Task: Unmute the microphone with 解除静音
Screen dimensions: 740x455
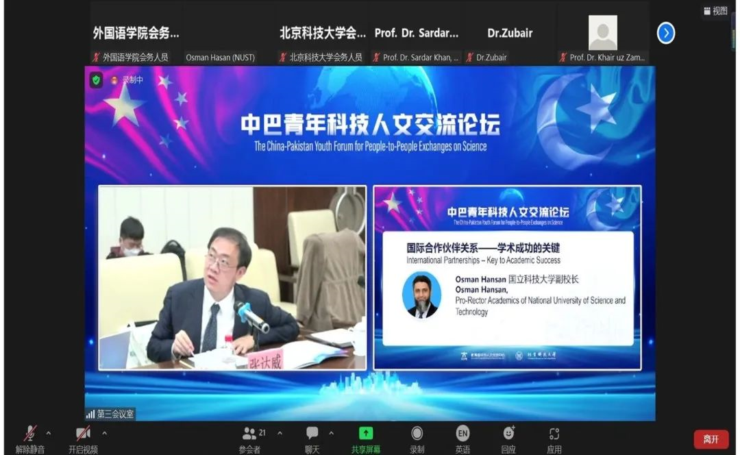Action: (x=30, y=434)
